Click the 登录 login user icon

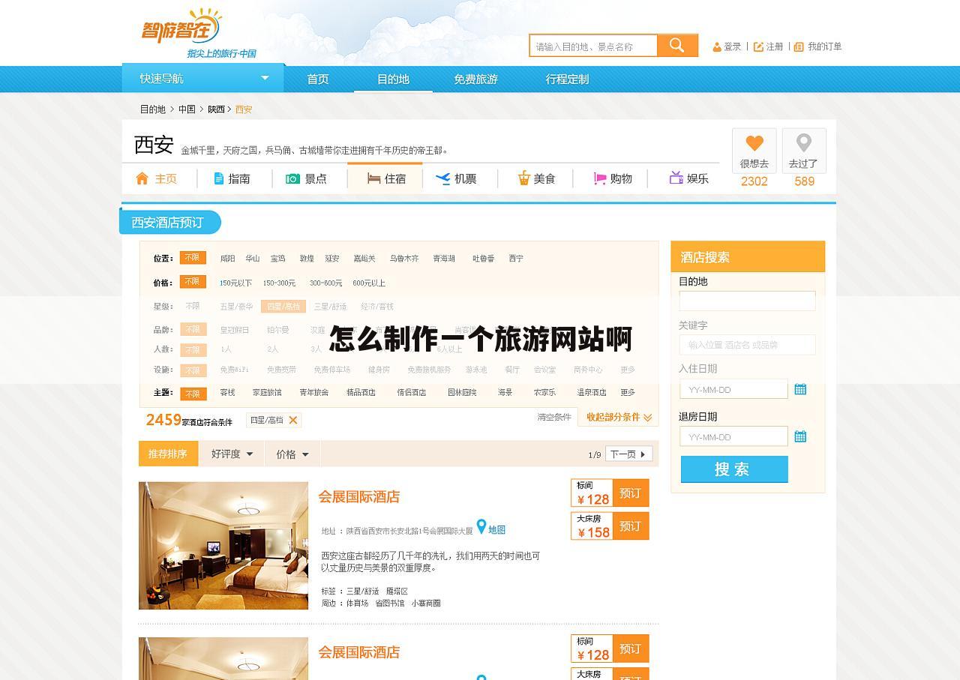click(x=717, y=46)
